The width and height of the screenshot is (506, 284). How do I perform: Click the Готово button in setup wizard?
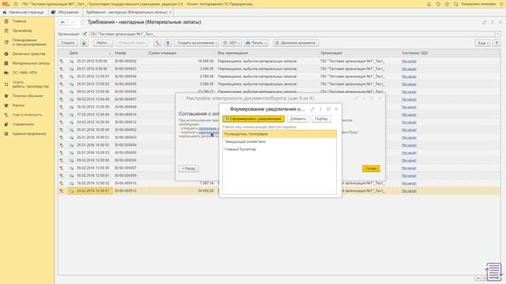click(x=371, y=168)
